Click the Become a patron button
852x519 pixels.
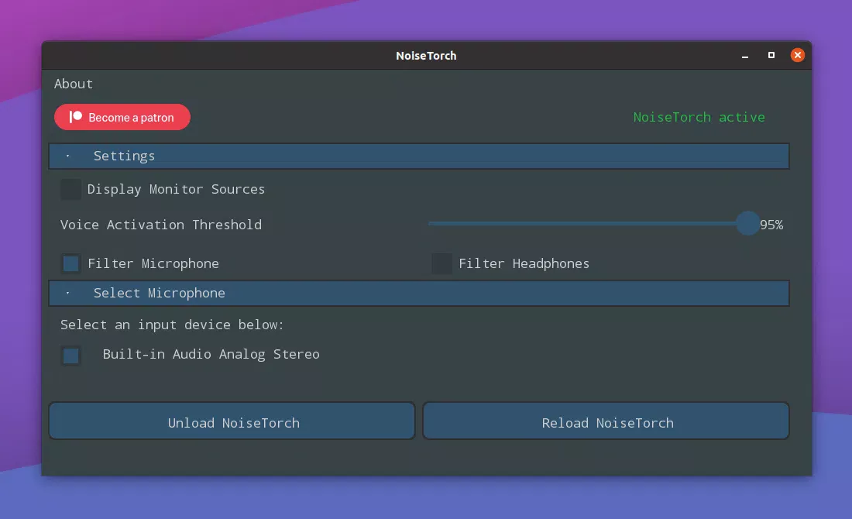point(122,117)
